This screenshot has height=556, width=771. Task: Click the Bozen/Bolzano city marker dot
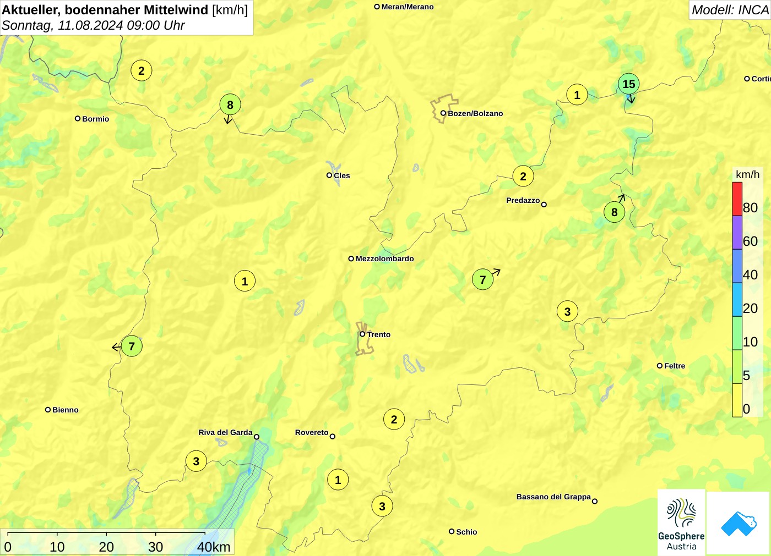point(443,113)
